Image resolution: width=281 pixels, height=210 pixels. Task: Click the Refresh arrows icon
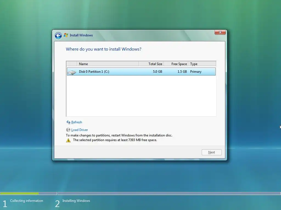[68, 122]
